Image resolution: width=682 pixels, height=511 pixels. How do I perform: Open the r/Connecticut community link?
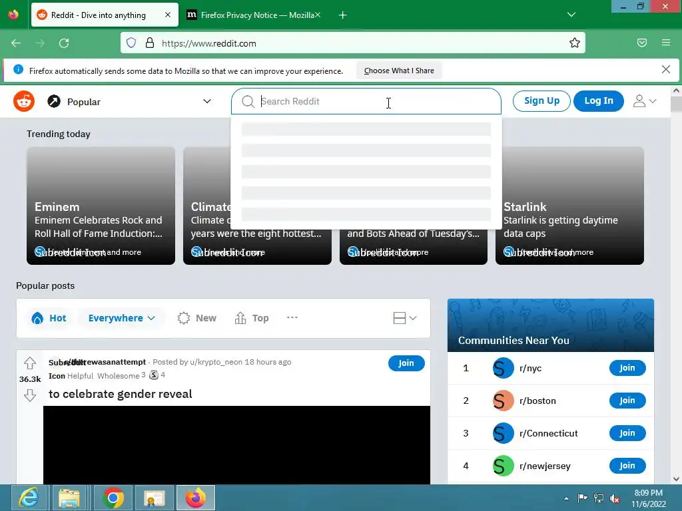coord(549,433)
